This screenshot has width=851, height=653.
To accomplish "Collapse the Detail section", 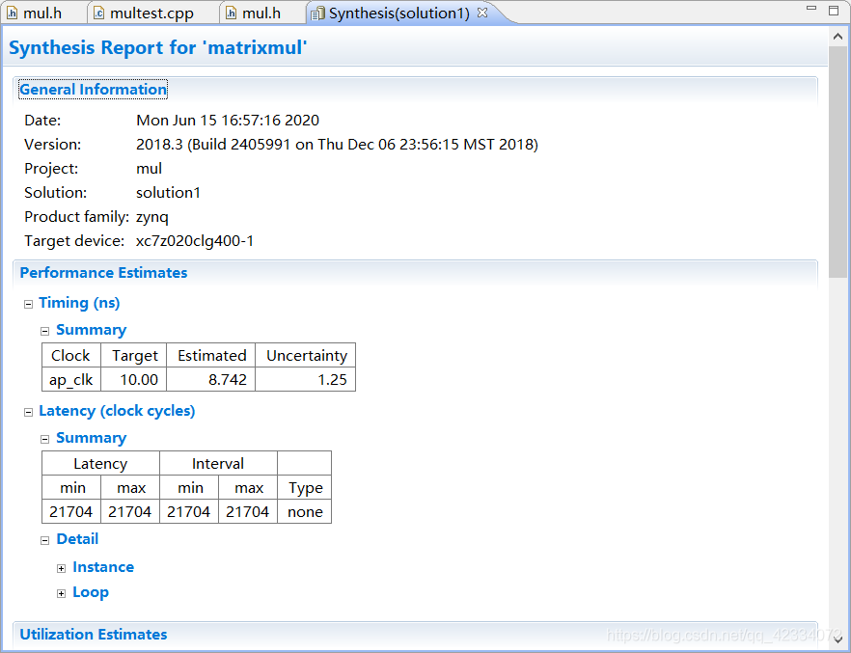I will [45, 541].
